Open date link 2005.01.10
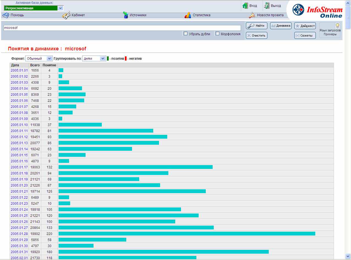 point(19,125)
